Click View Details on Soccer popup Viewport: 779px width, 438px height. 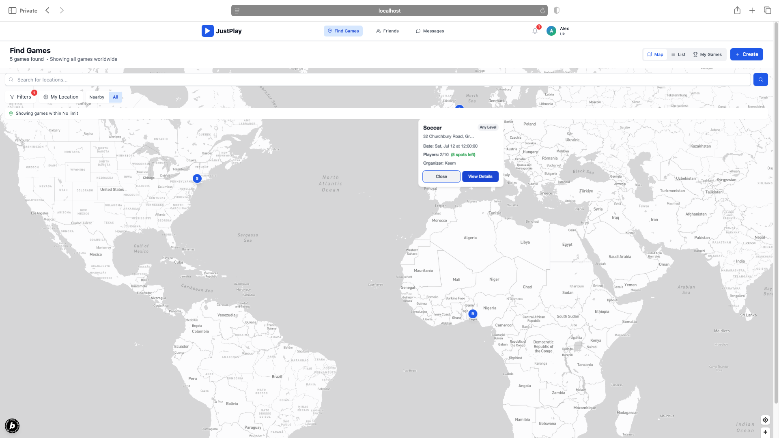pos(480,176)
